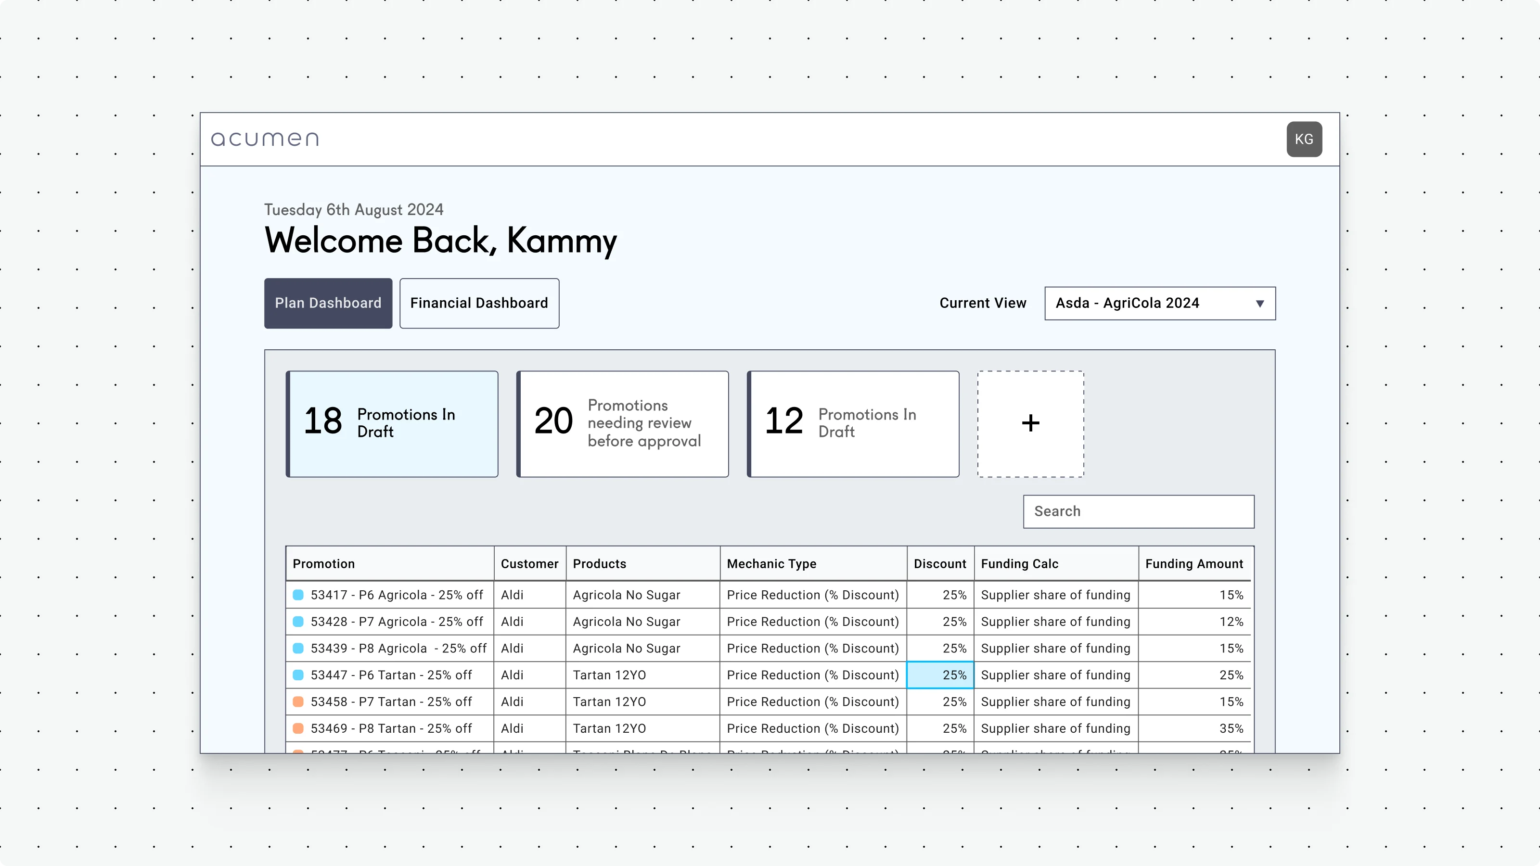Click the Mechanic Type column header
The width and height of the screenshot is (1540, 866).
772,563
